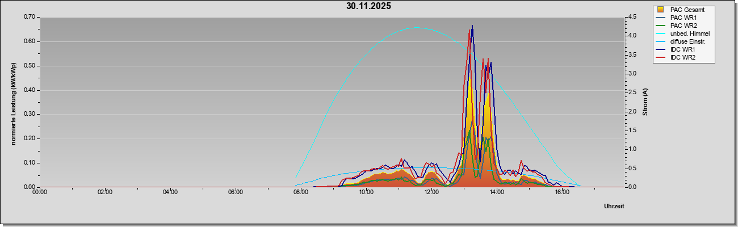This screenshot has height=227, width=738.
Task: Click the 08:00 tick on time axis
Action: coord(300,192)
